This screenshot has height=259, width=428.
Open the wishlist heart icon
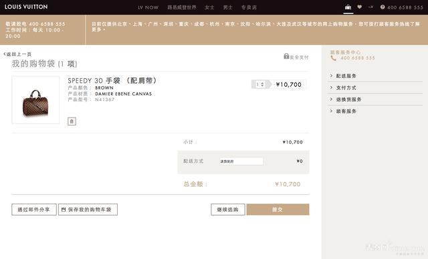point(360,7)
